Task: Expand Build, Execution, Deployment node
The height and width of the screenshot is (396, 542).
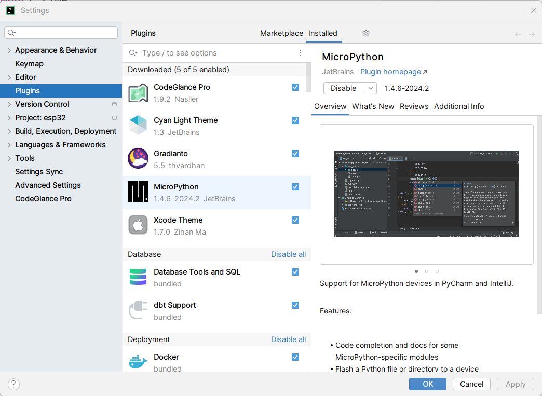Action: click(9, 131)
